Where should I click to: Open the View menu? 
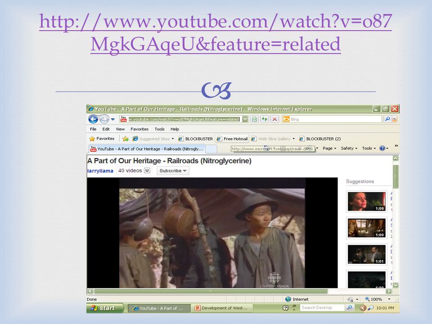point(120,129)
